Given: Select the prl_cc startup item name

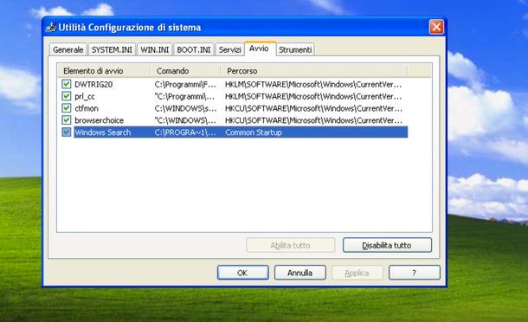Looking at the screenshot, I should [x=85, y=96].
